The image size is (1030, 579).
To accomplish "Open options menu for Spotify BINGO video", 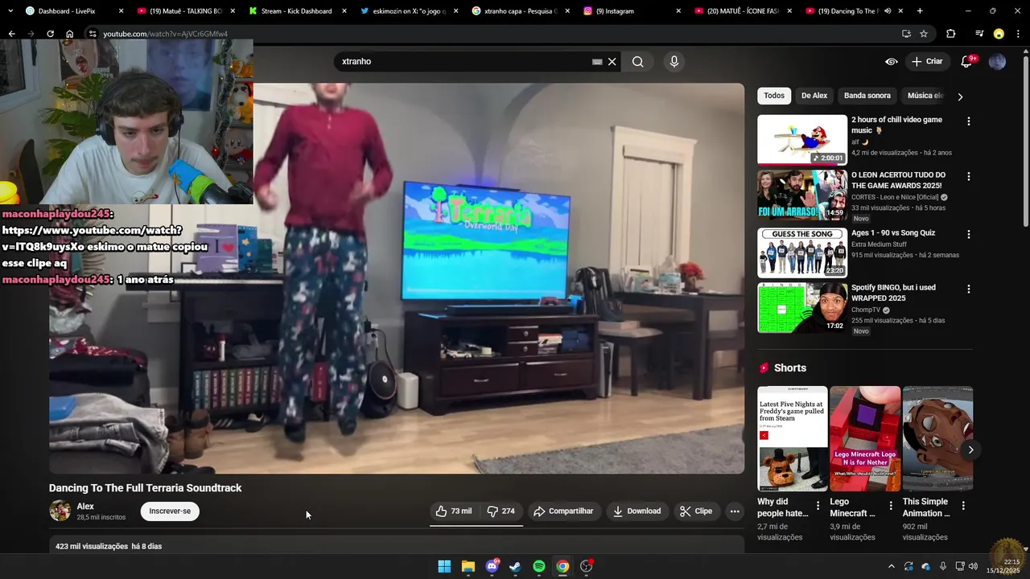I will point(968,289).
